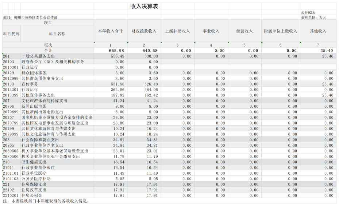The height and width of the screenshot is (206, 339).
Task: Click the 财政拨款收入 column header
Action: tap(144, 31)
